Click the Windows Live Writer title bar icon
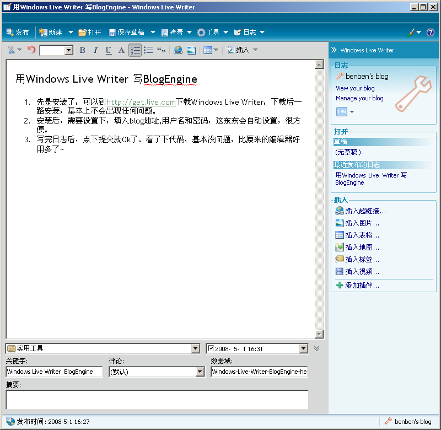Screen dimensions: 441x430 (7, 7)
